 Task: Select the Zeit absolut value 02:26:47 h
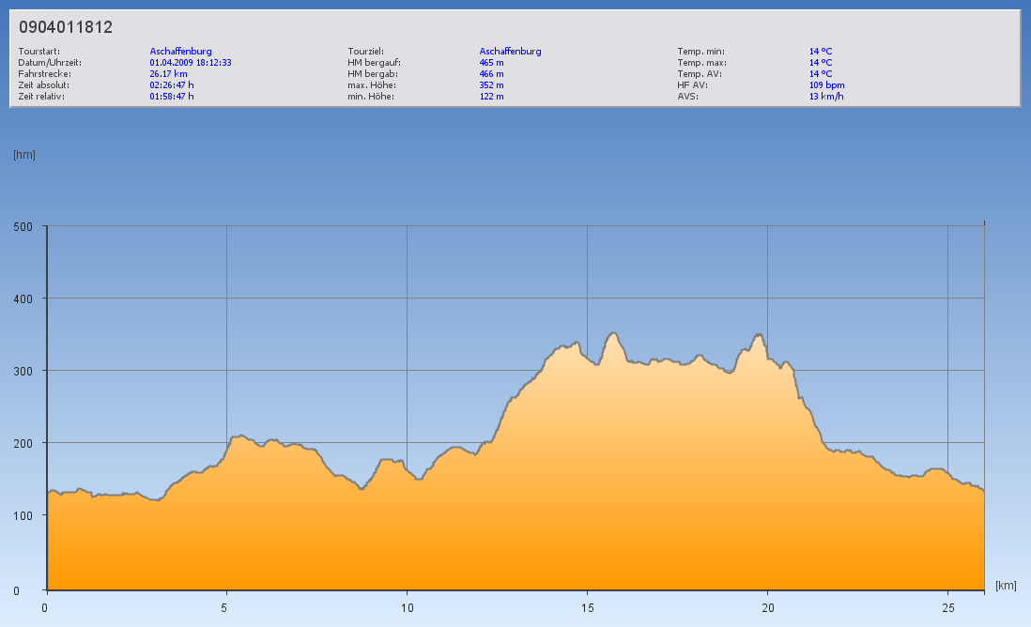[172, 85]
